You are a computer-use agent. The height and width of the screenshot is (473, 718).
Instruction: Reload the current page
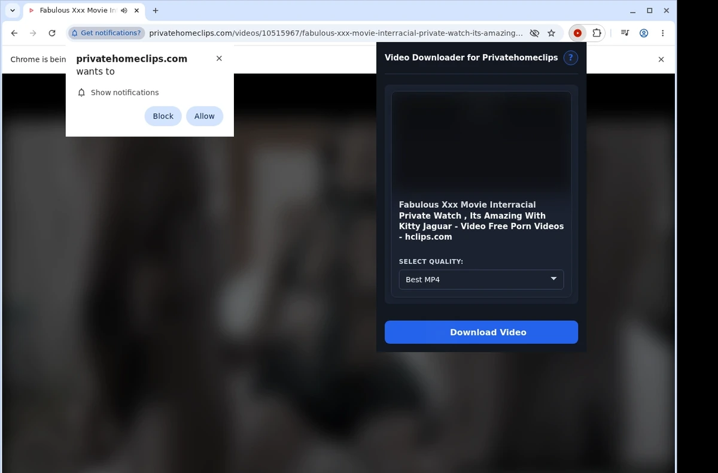(x=52, y=33)
